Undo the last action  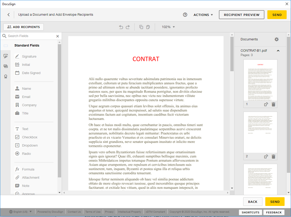coord(121,27)
